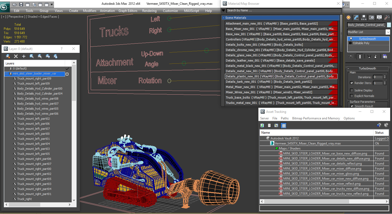Click Refresh icon in Asset Tracking toolbar

(x=262, y=125)
